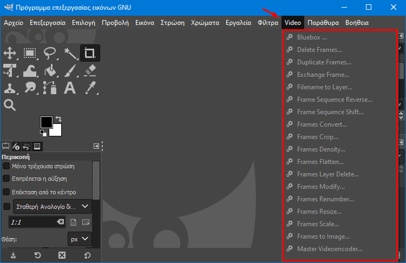The image size is (406, 263).
Task: Choose Frames Flatten menu entry
Action: (340, 162)
